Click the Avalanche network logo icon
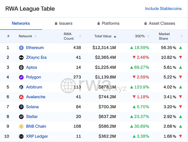 click(21, 97)
